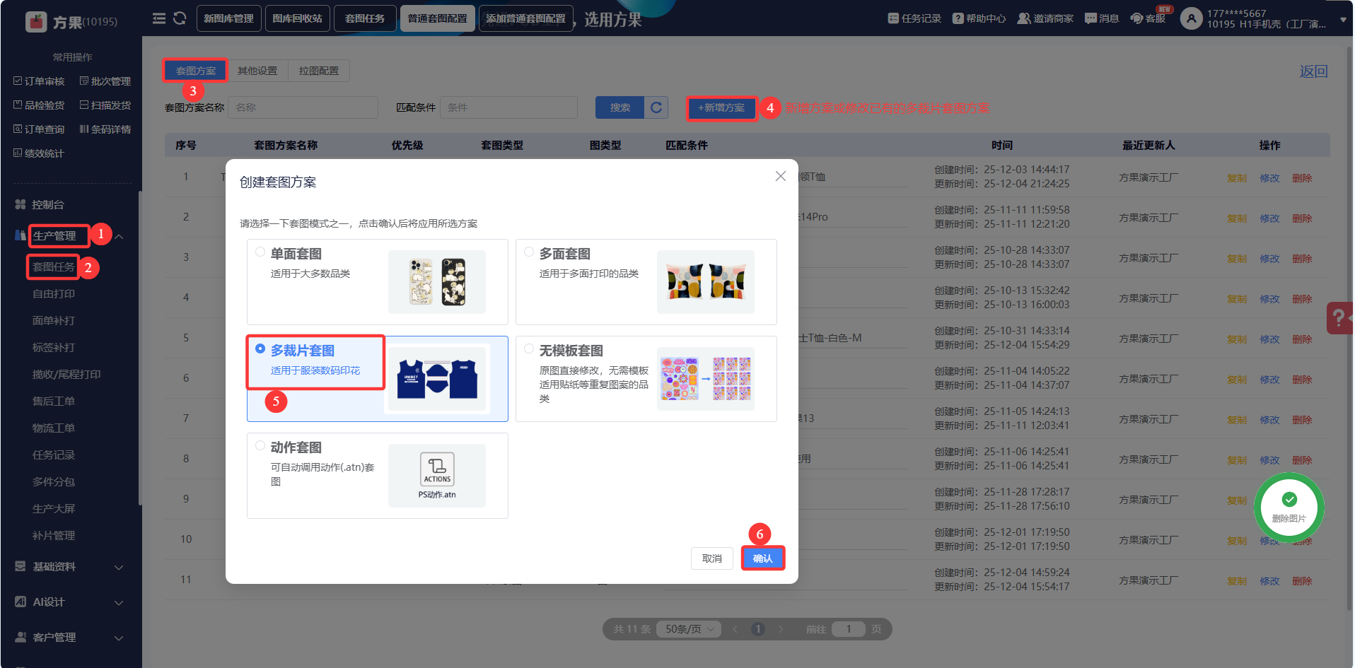Image resolution: width=1355 pixels, height=668 pixels.
Task: Select the 多面套图 radio option
Action: (529, 252)
